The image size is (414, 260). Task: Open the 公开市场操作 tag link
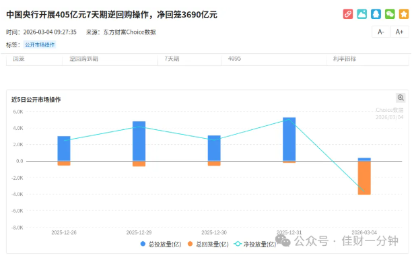pyautogui.click(x=40, y=44)
